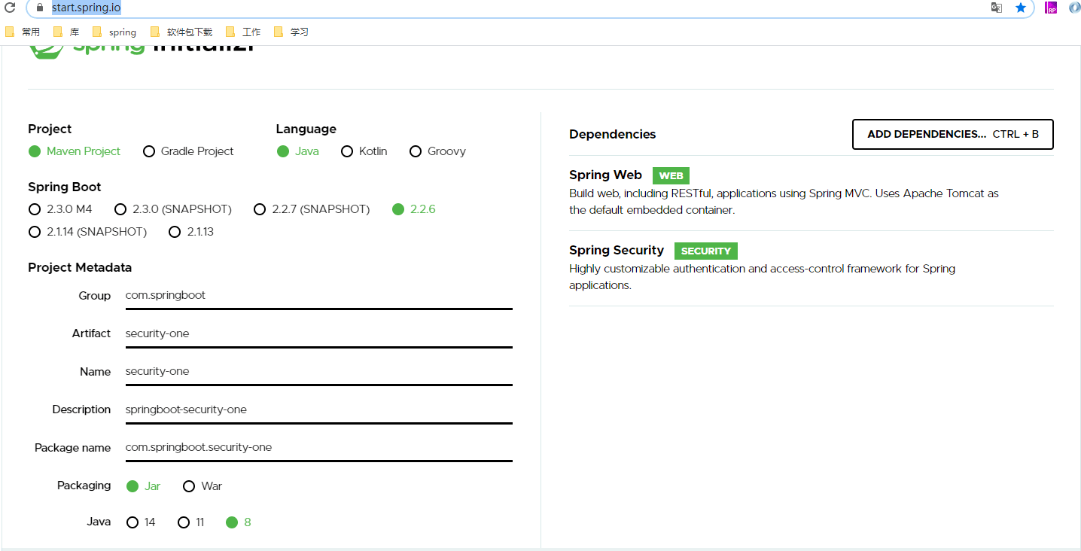Select Jar packaging

(x=143, y=486)
